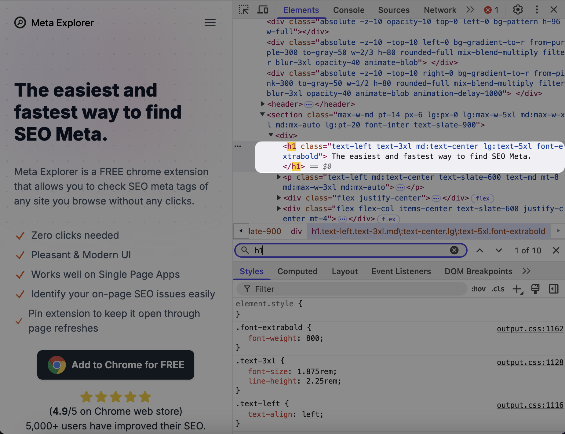Activate the inspect element picker icon
This screenshot has width=565, height=434.
point(244,10)
